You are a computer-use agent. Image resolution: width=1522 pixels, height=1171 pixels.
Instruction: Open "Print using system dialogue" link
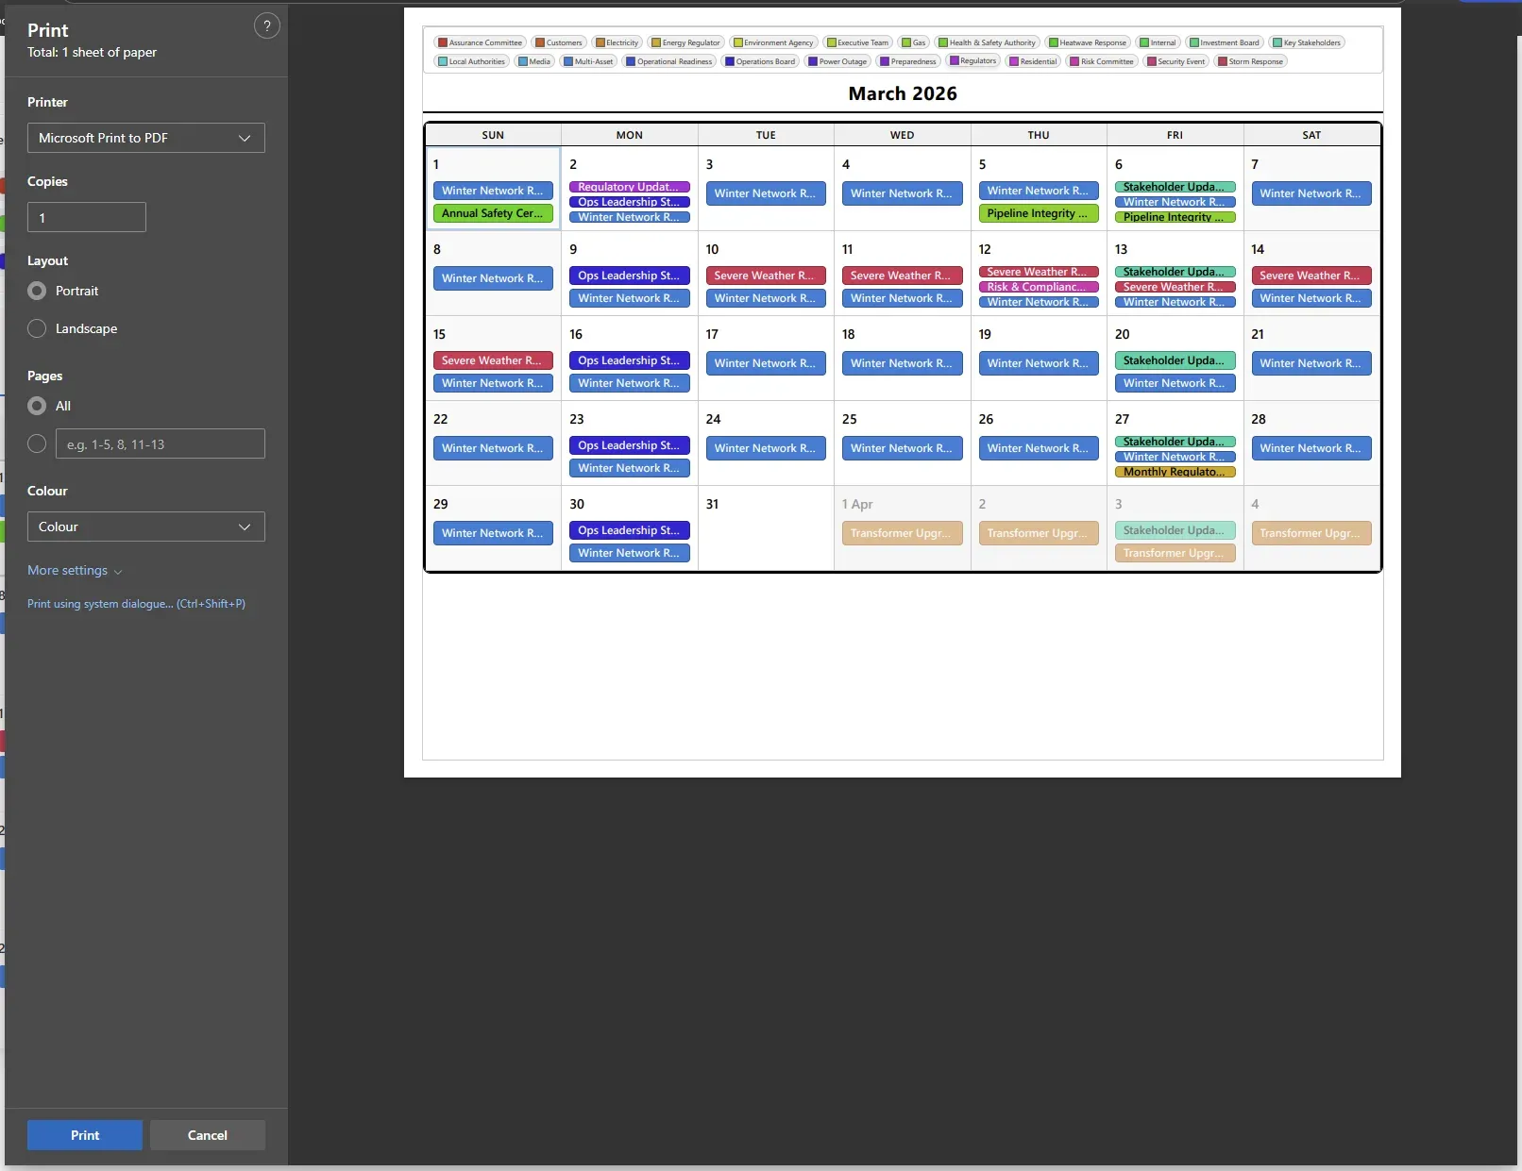(x=137, y=603)
